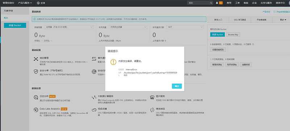
Task: Click the orange notification count badge
Action: pos(221,3)
